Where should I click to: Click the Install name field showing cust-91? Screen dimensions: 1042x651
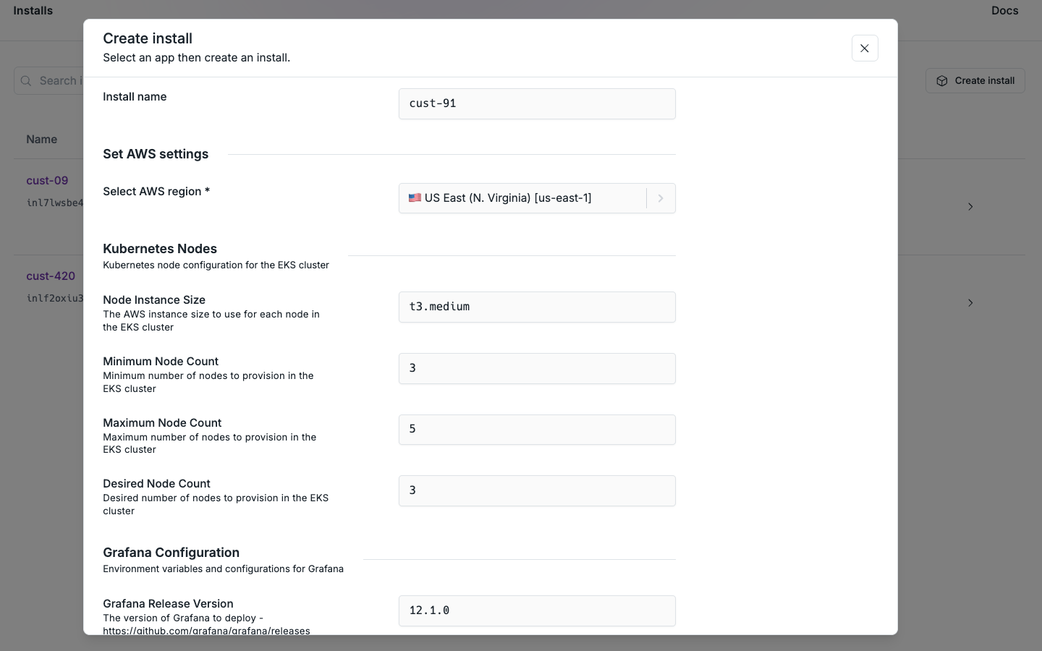coord(536,103)
